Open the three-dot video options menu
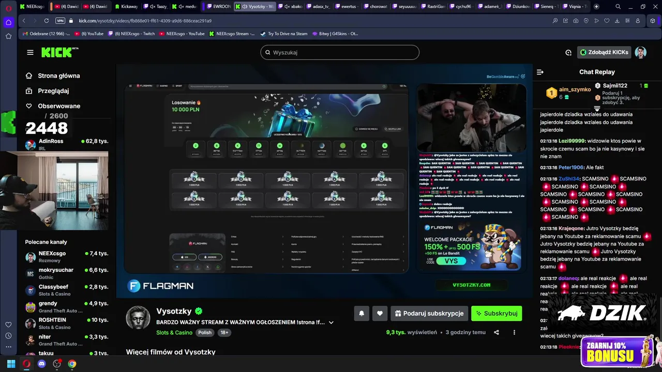The width and height of the screenshot is (662, 372). pyautogui.click(x=514, y=332)
